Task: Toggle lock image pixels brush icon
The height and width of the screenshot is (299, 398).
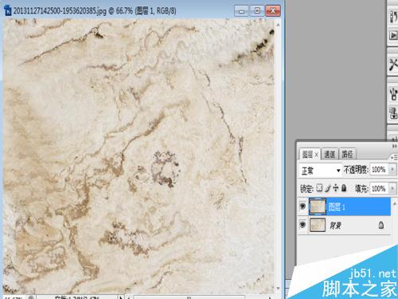Action: coord(328,188)
